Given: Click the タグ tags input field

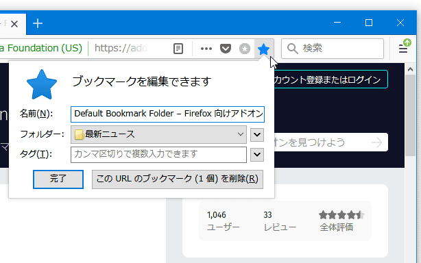Looking at the screenshot, I should pos(158,155).
